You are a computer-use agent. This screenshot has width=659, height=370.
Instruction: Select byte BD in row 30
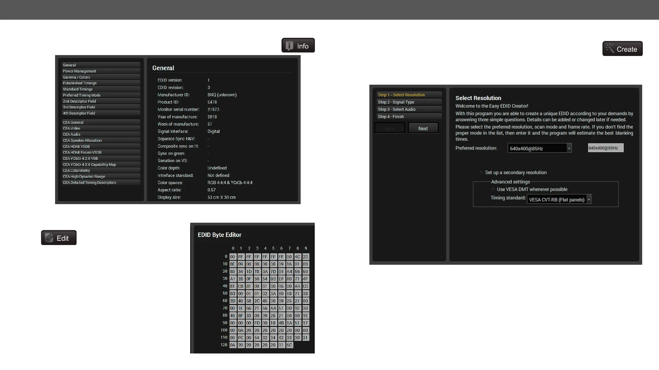(x=273, y=279)
